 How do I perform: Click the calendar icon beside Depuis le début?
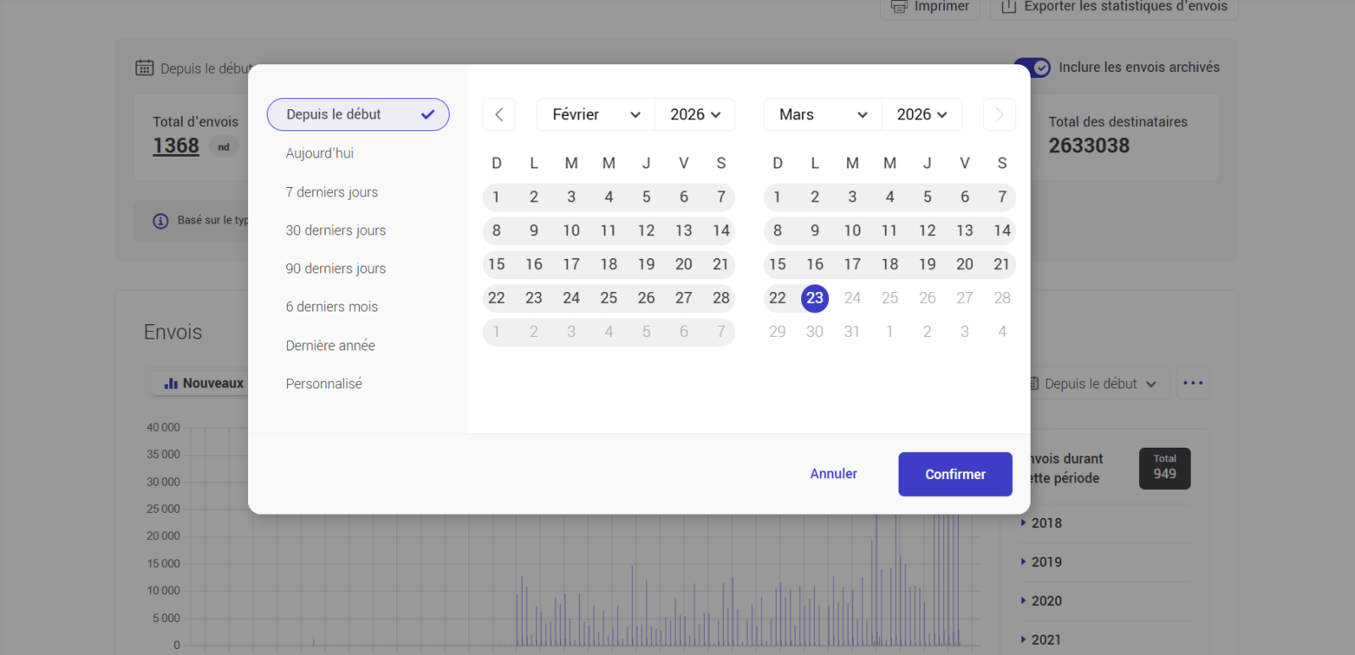(x=145, y=68)
